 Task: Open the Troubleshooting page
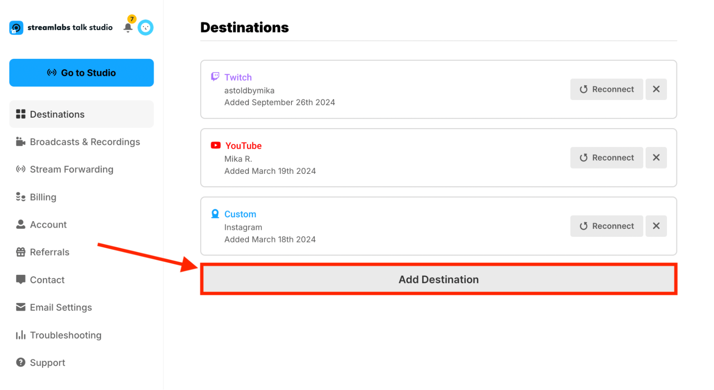pyautogui.click(x=65, y=335)
